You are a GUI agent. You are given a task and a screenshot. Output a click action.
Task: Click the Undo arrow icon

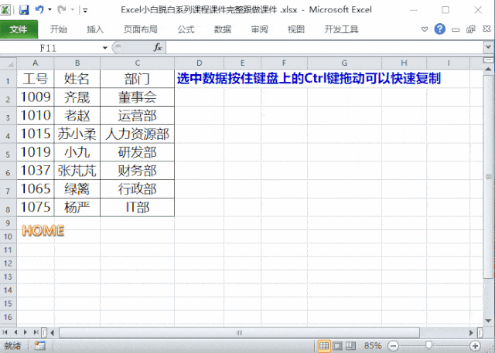pos(39,10)
